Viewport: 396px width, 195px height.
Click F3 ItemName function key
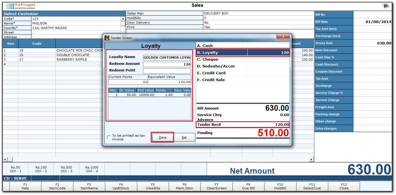click(89, 186)
